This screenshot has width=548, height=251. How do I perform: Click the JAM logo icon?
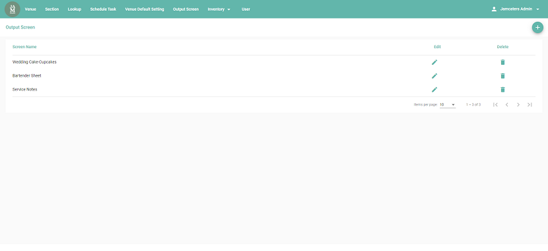(x=13, y=9)
